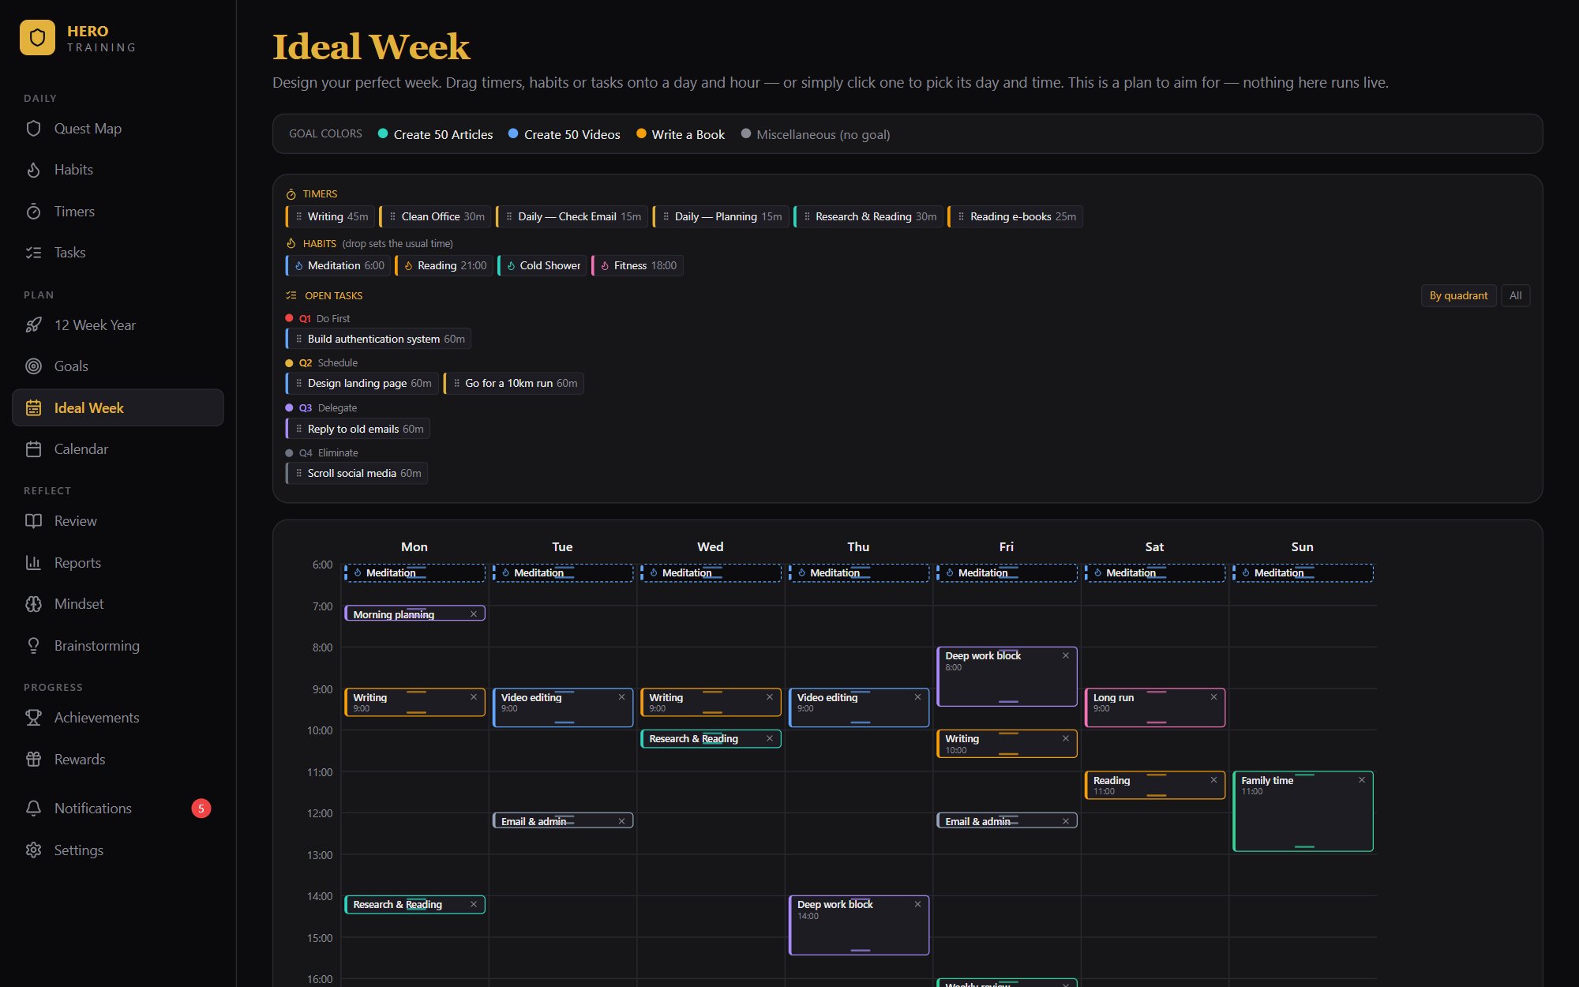The height and width of the screenshot is (987, 1579).
Task: Click the Habits flame icon in sidebar
Action: tap(33, 170)
